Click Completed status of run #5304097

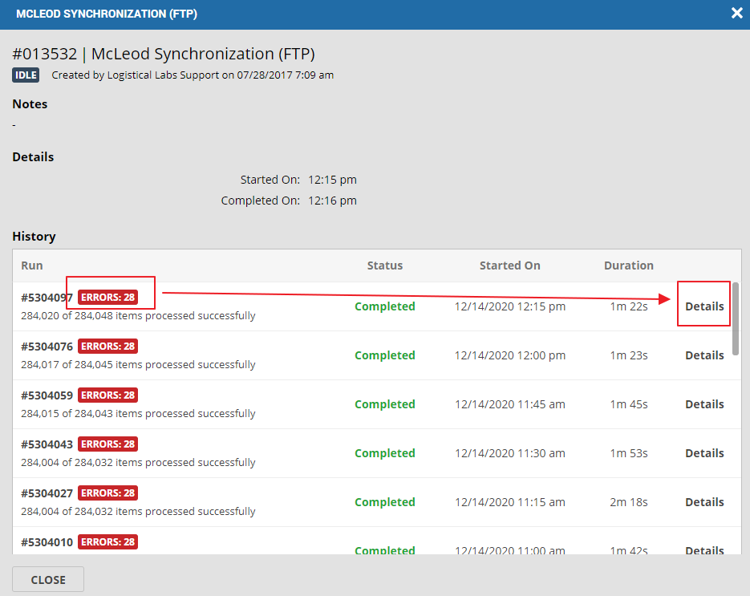pos(384,306)
